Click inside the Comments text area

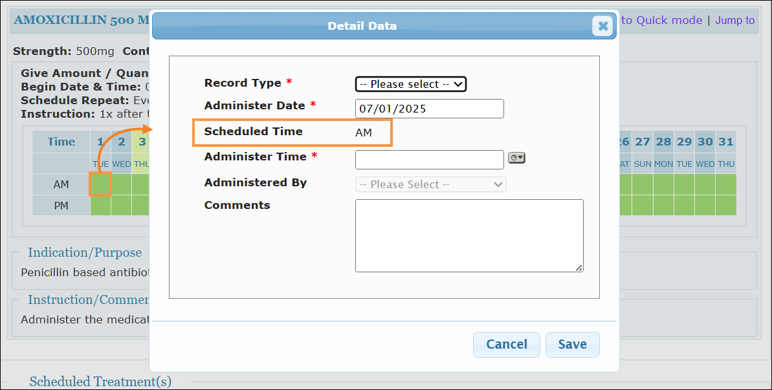tap(469, 235)
